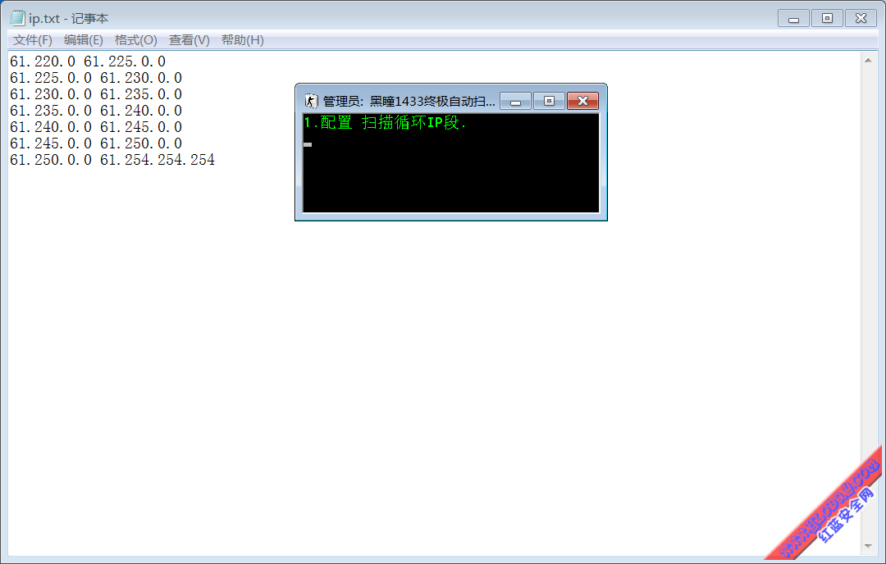This screenshot has width=886, height=564.
Task: Open the 查看(V) menu
Action: click(x=189, y=40)
